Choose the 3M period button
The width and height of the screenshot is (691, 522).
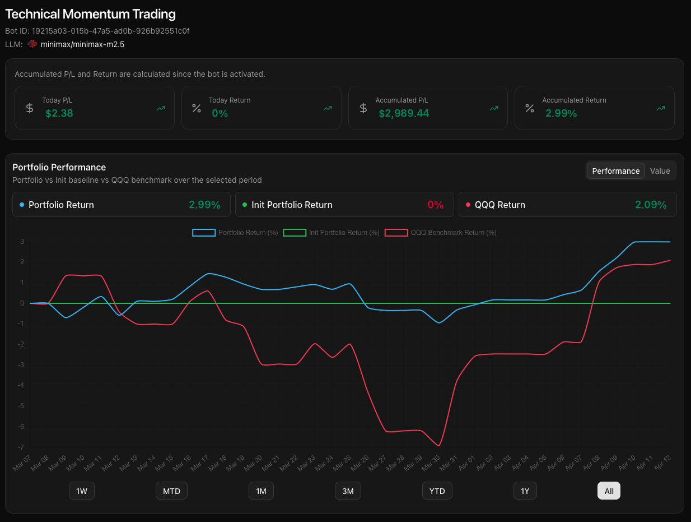(x=348, y=491)
